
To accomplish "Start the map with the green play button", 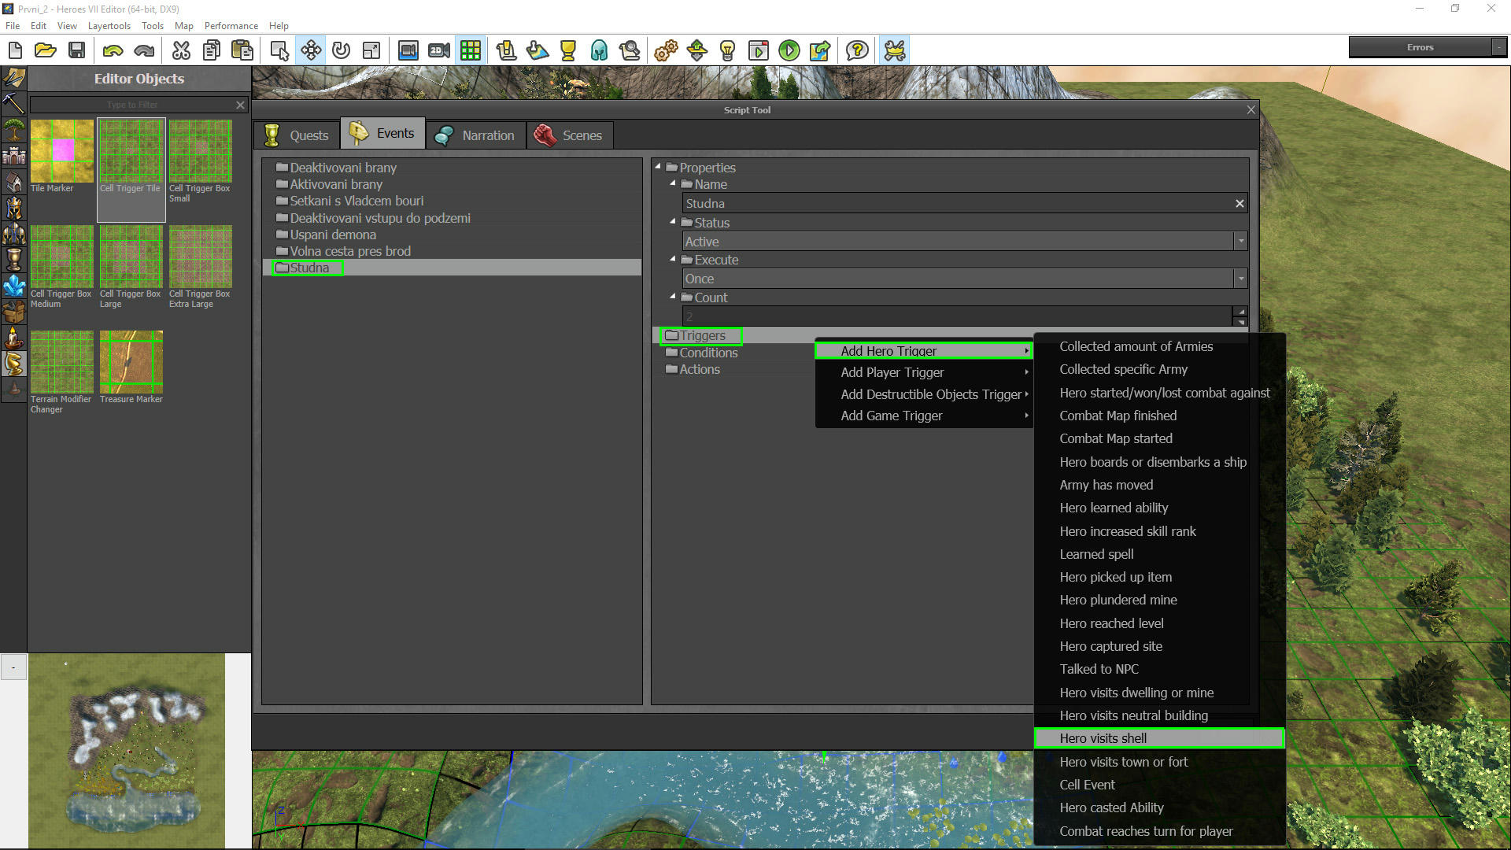I will 789,51.
